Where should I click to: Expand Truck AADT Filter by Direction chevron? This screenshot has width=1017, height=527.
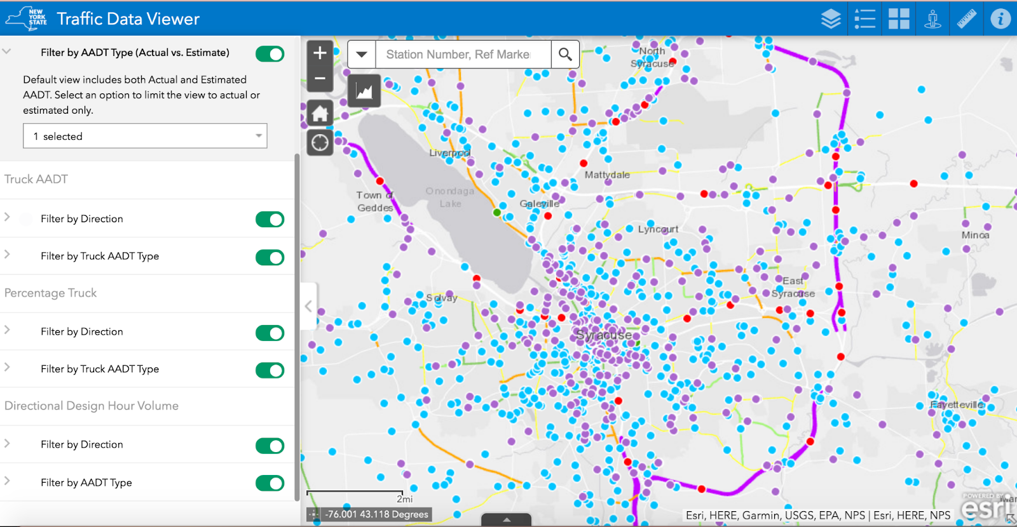(x=7, y=217)
